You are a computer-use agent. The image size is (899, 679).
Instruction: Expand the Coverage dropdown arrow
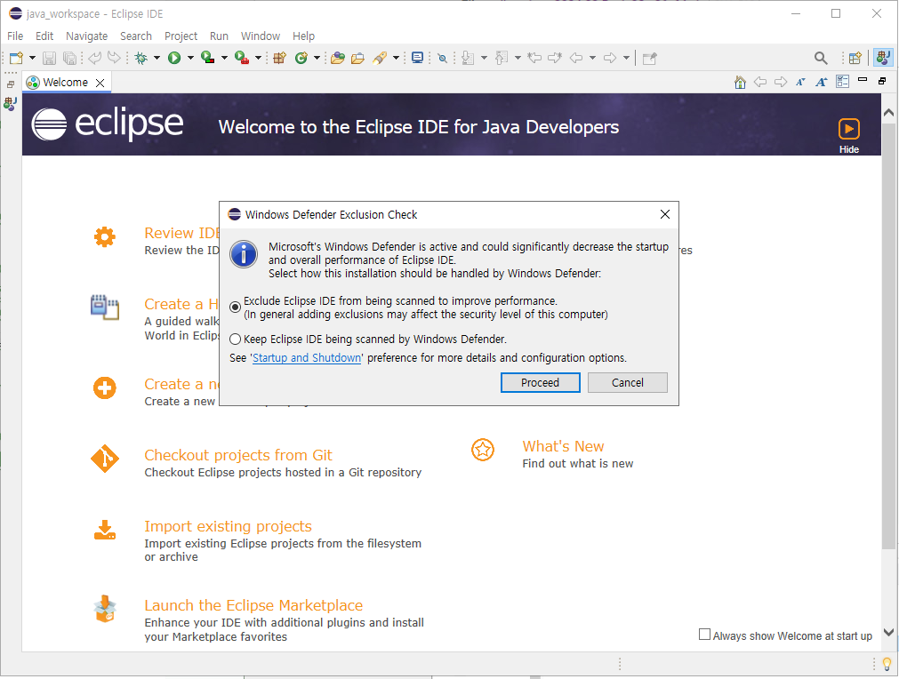[x=224, y=58]
